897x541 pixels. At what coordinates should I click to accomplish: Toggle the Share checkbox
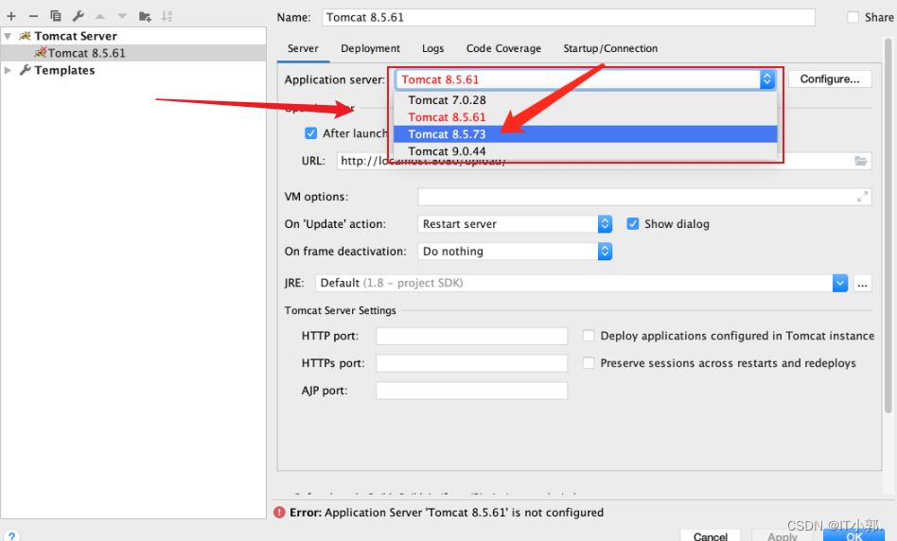click(x=853, y=17)
